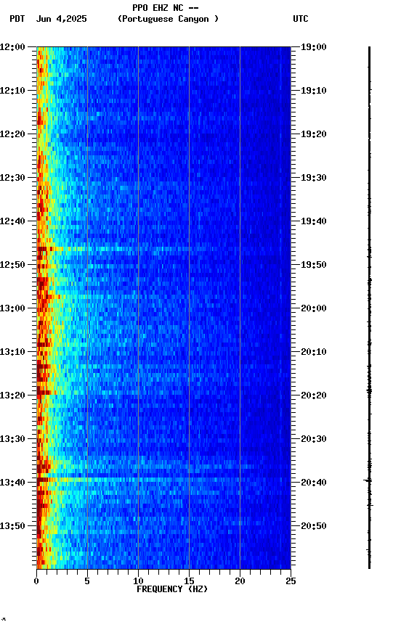Click the 19:10 UTC time label

[x=313, y=91]
